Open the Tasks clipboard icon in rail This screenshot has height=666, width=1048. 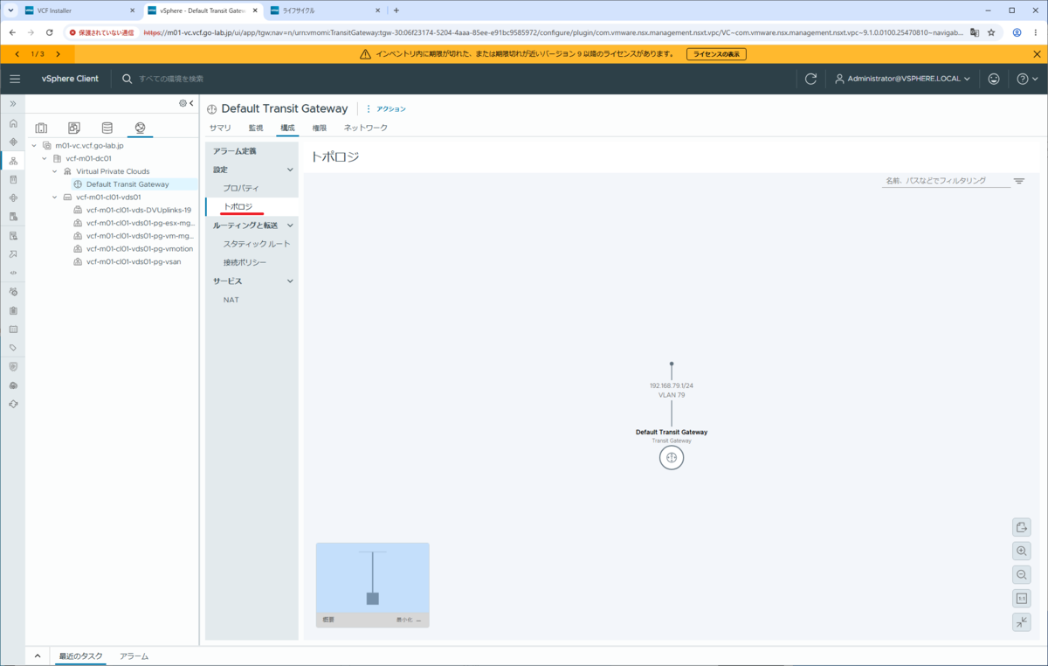click(x=13, y=310)
